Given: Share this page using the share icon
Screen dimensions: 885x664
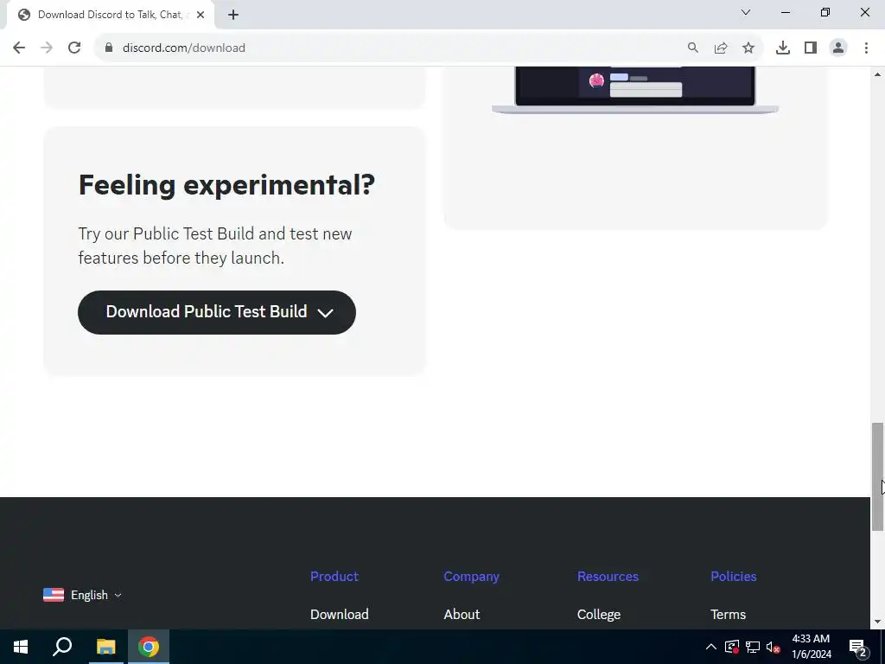Looking at the screenshot, I should pos(721,48).
